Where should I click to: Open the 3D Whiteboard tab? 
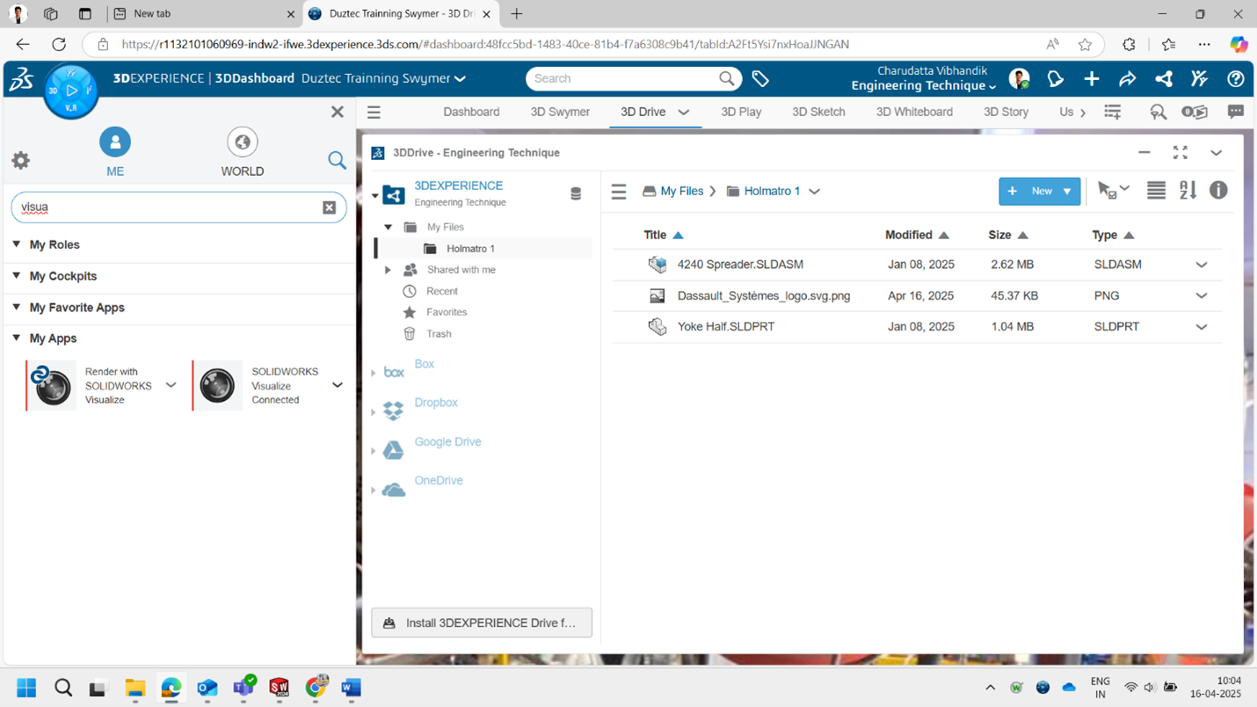(913, 112)
